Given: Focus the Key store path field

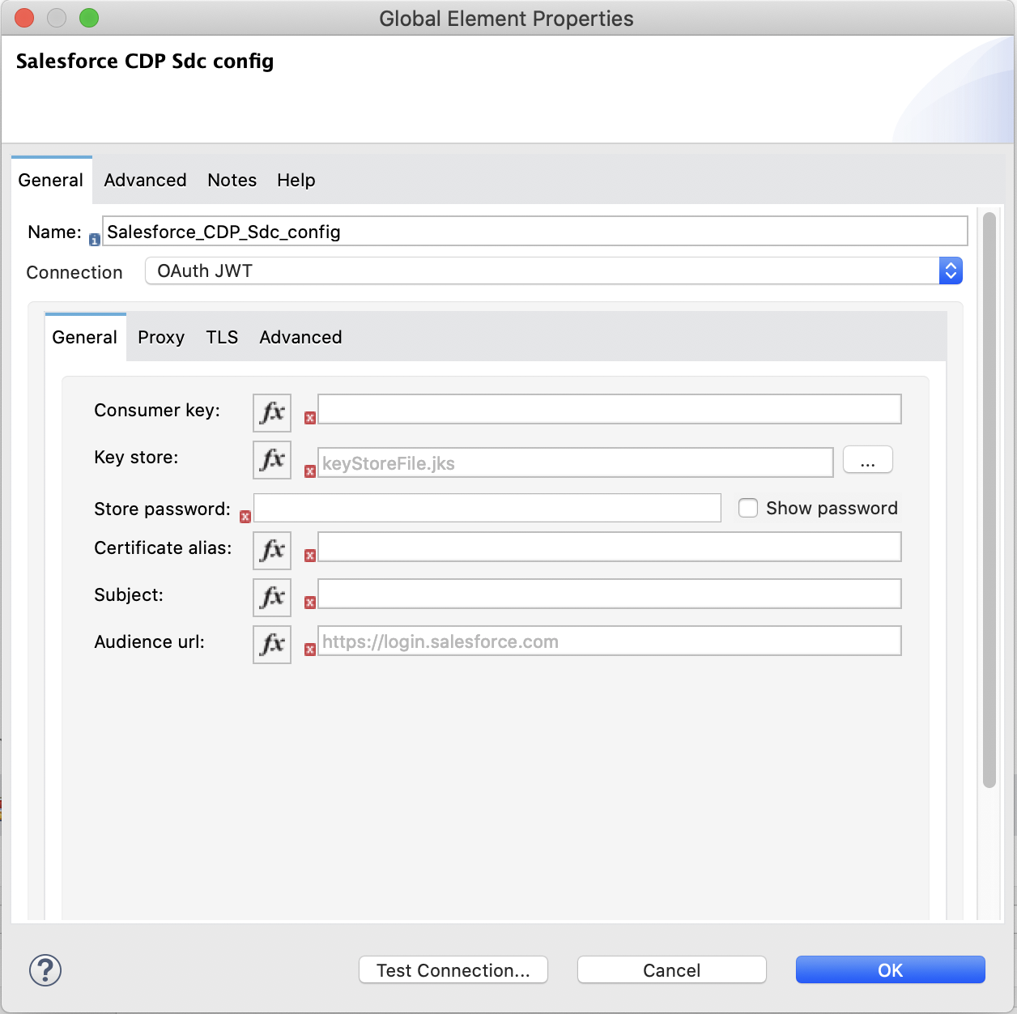Looking at the screenshot, I should (x=576, y=462).
